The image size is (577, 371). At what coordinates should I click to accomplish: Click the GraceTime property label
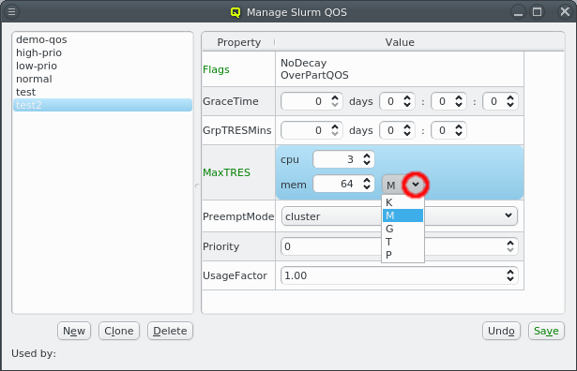point(231,101)
